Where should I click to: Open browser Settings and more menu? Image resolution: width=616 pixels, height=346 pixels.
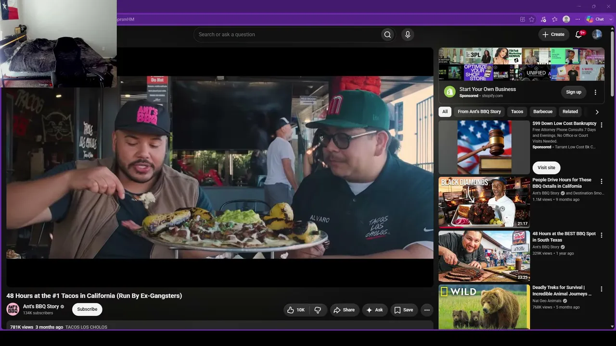point(578,19)
